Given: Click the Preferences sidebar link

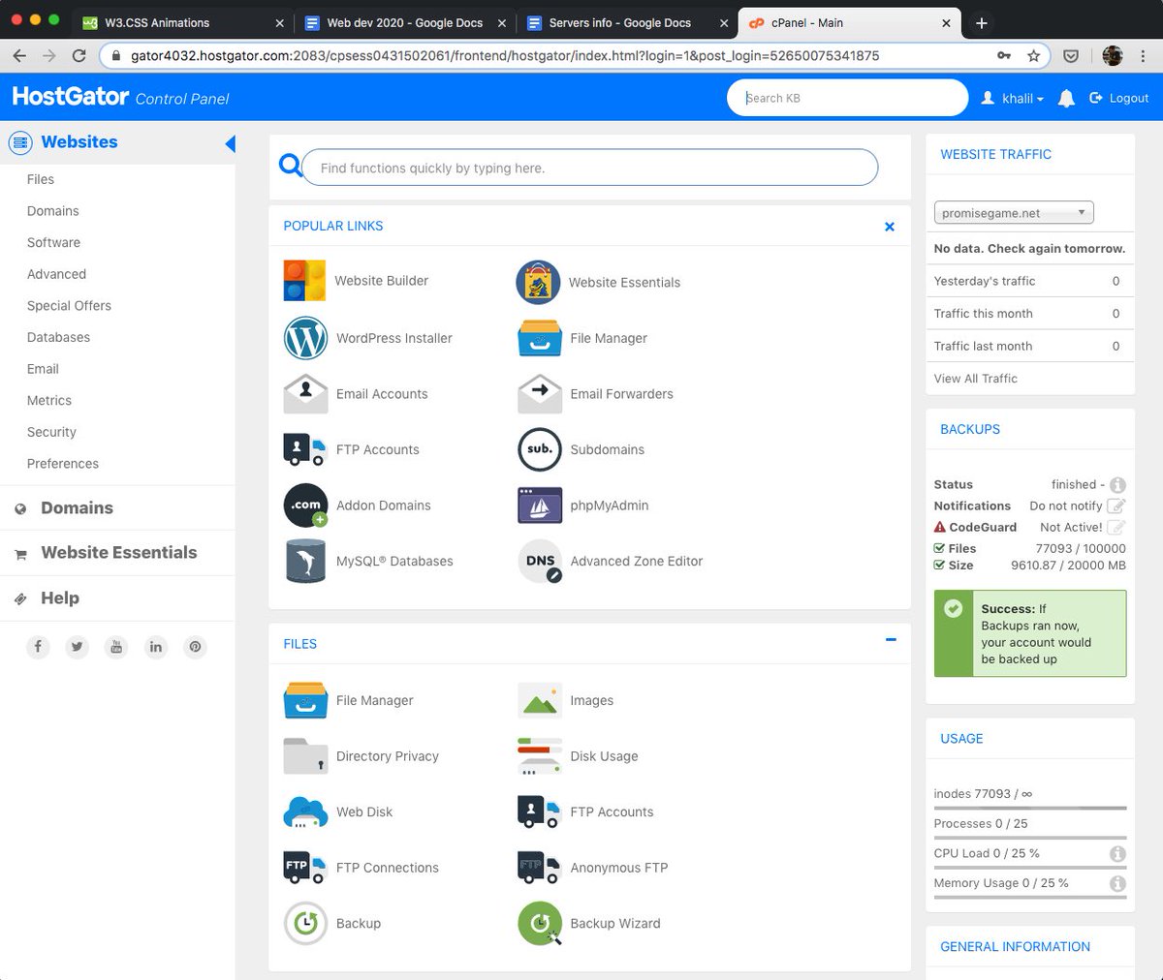Looking at the screenshot, I should 63,464.
